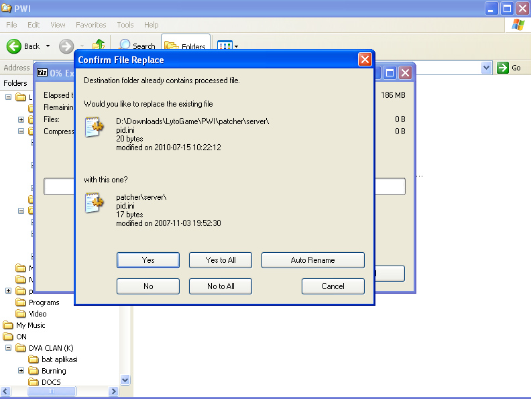This screenshot has width=531, height=399.
Task: Open the Favorites menu
Action: (91, 25)
